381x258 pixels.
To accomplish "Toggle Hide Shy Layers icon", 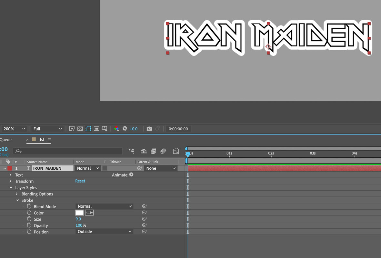I will (x=144, y=151).
